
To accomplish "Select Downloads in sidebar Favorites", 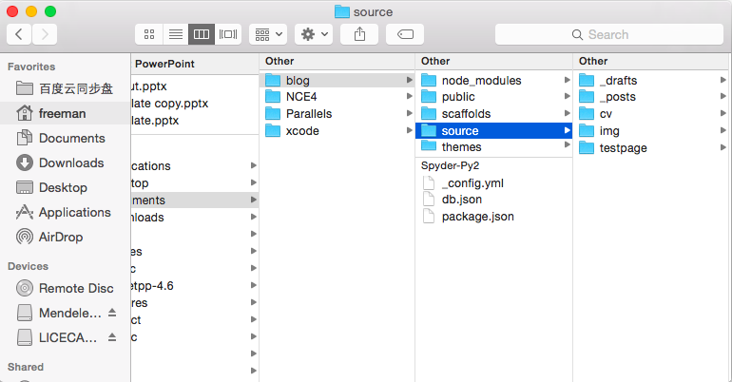I will click(70, 162).
